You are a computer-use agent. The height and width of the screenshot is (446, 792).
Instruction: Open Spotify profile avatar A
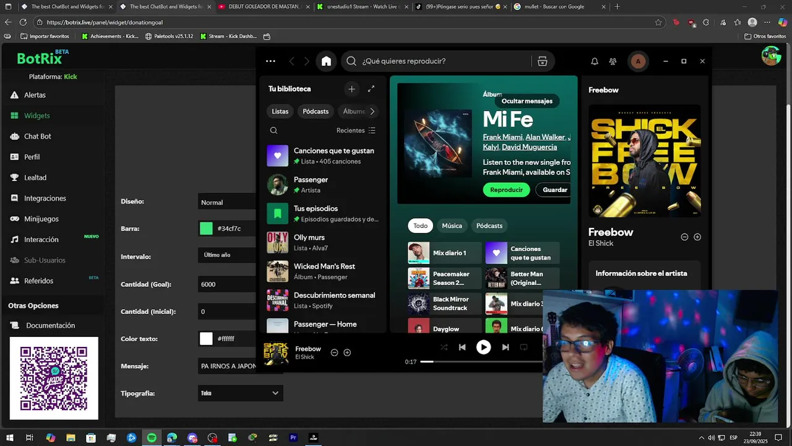tap(638, 61)
